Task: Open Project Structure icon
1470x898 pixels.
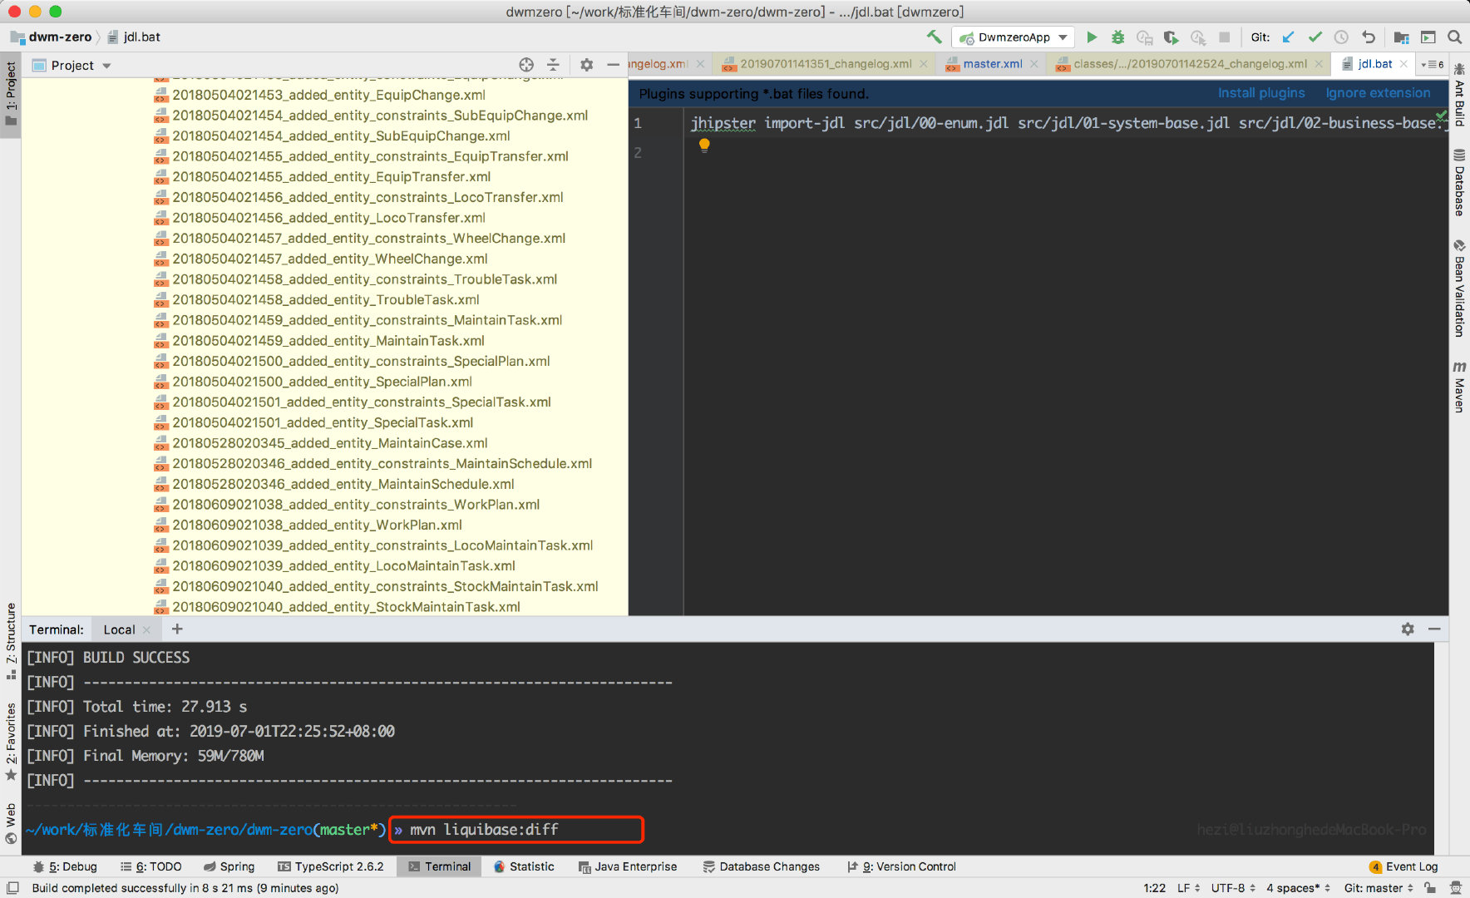Action: [x=1401, y=37]
